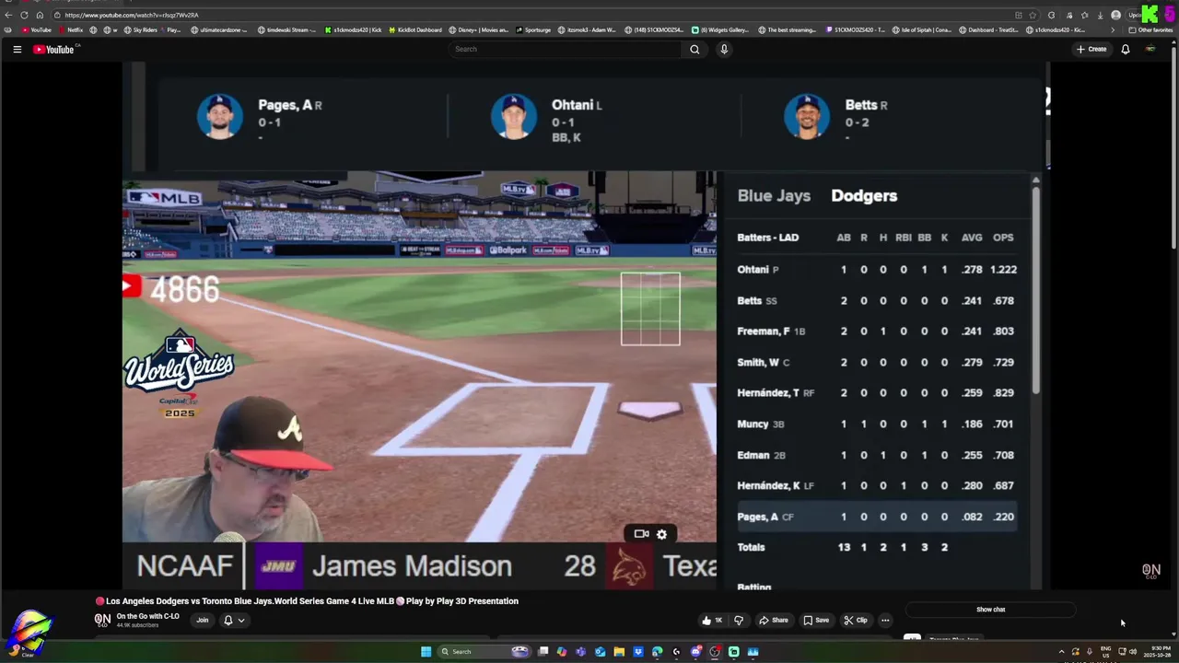
Task: Open the Sportsurge bookmark
Action: pyautogui.click(x=533, y=29)
